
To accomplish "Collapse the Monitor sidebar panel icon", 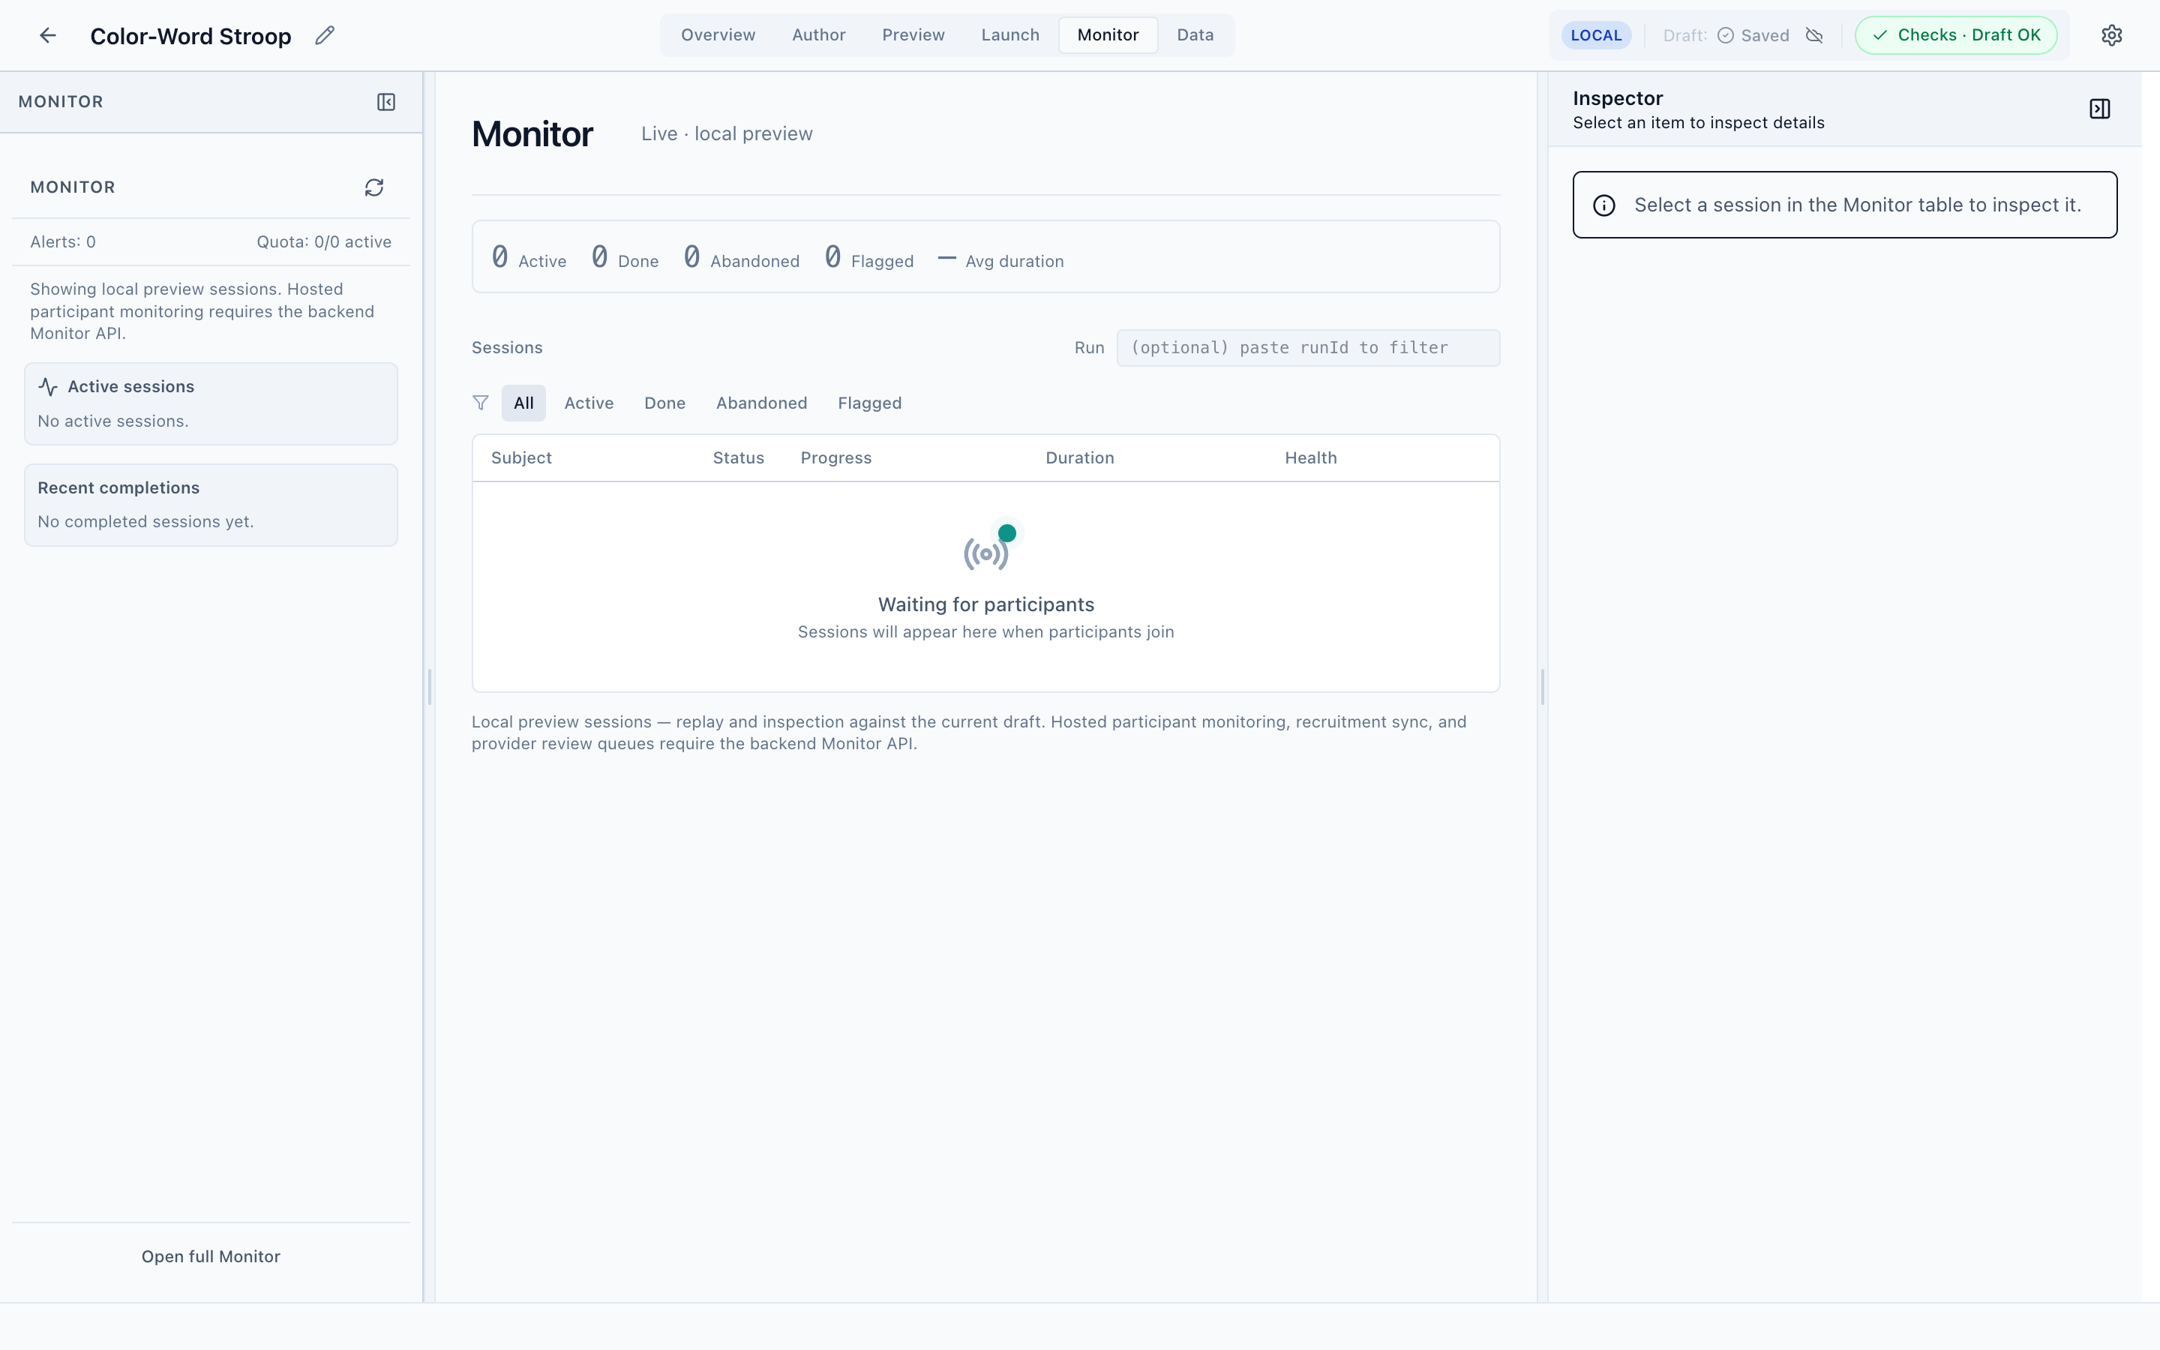I will click(x=385, y=102).
